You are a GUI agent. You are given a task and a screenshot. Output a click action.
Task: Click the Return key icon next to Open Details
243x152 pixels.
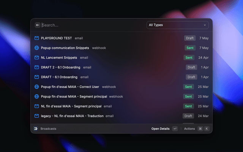coord(175,129)
